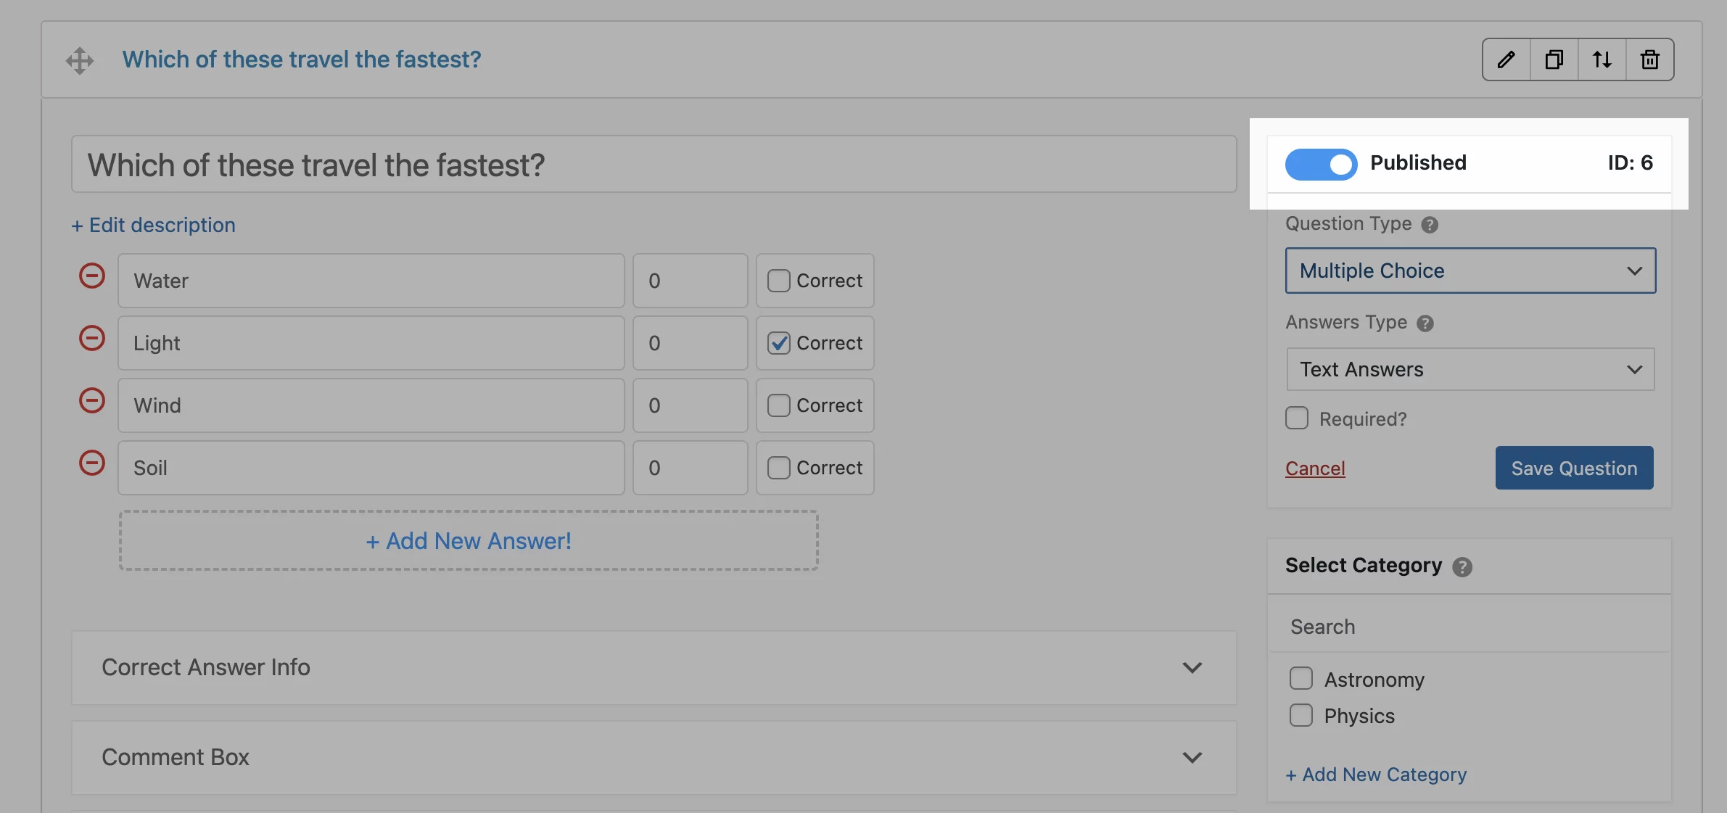Select the Astronomy category checkbox

point(1302,677)
